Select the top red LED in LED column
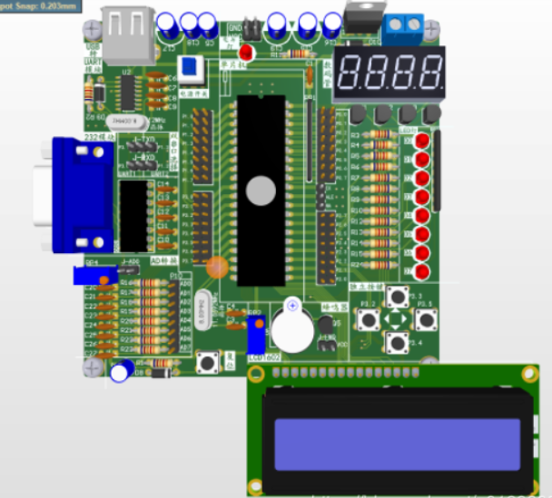552x498 pixels. point(422,141)
